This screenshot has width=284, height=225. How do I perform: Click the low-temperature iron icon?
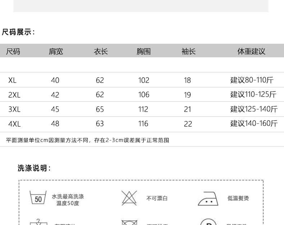pyautogui.click(x=208, y=198)
